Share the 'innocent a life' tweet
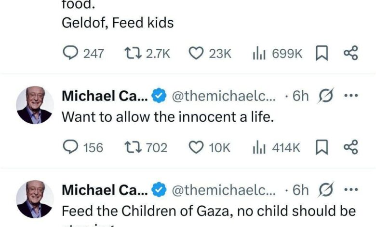 click(350, 147)
